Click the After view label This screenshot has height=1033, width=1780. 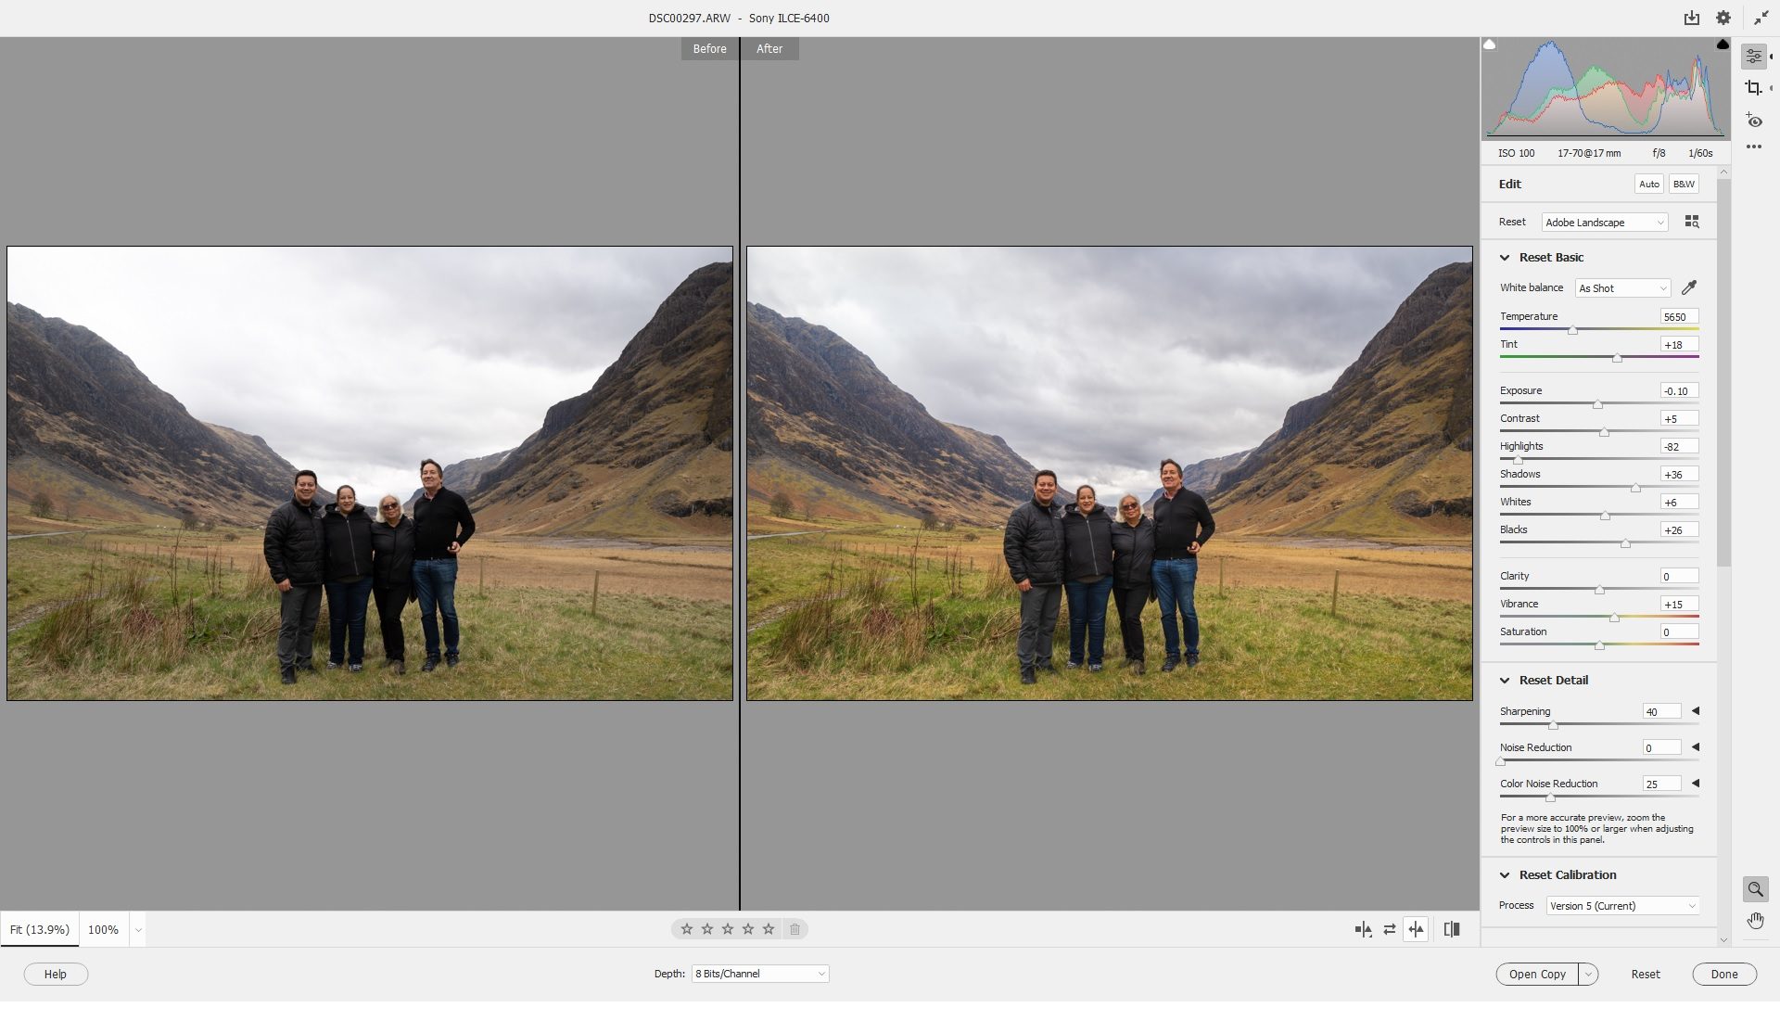click(x=769, y=49)
